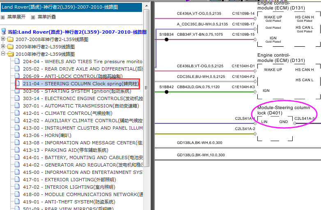The width and height of the screenshot is (321, 210).
Task: Select the 2007-2008年神行者2-L359线路图 folder label
Action: (52, 39)
